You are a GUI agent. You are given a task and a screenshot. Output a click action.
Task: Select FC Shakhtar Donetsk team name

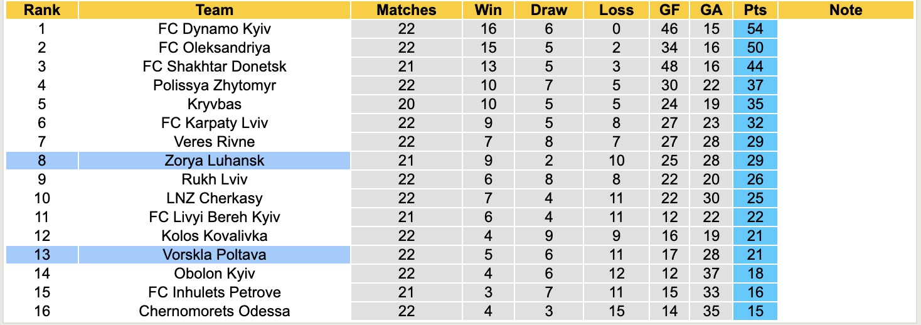pos(215,67)
